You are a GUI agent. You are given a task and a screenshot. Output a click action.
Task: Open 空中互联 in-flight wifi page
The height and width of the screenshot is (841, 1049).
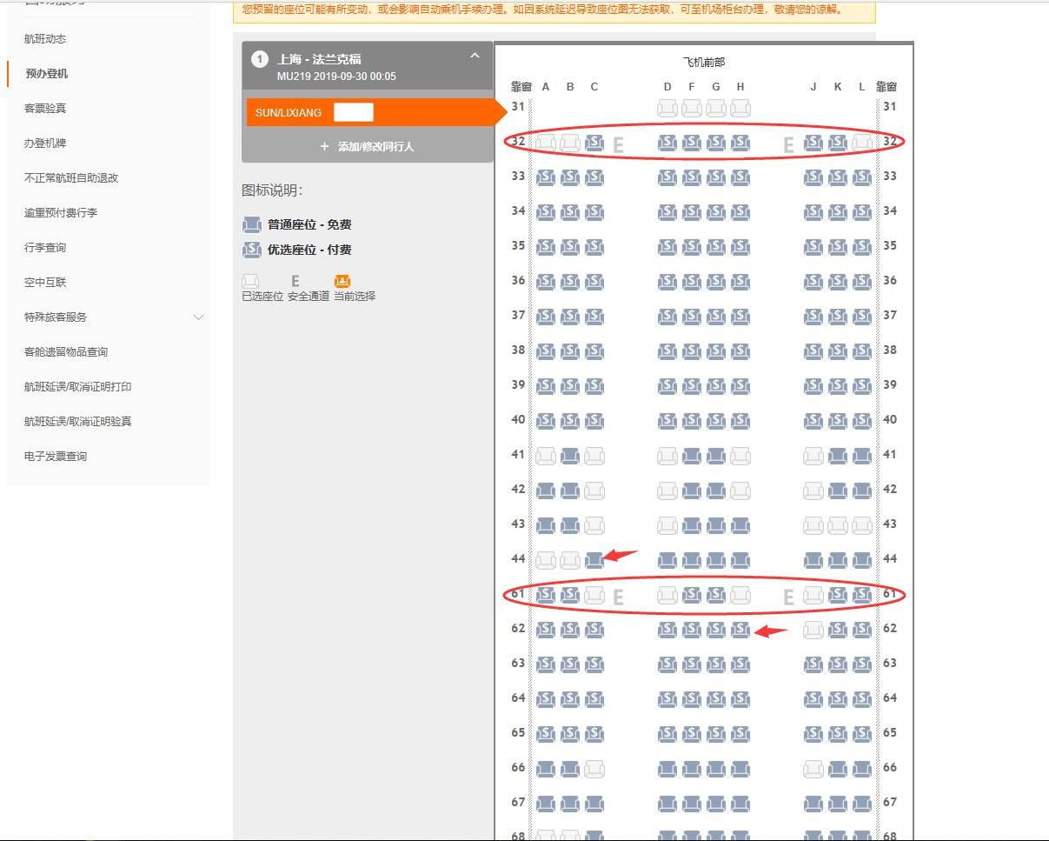pyautogui.click(x=45, y=283)
